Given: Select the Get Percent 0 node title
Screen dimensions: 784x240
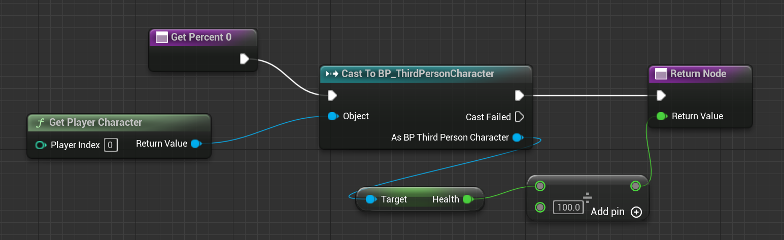Looking at the screenshot, I should [x=201, y=38].
